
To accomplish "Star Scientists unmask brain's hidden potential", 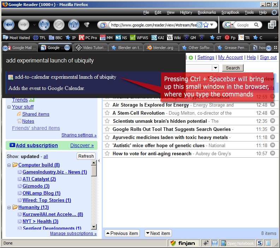I will (x=107, y=121).
